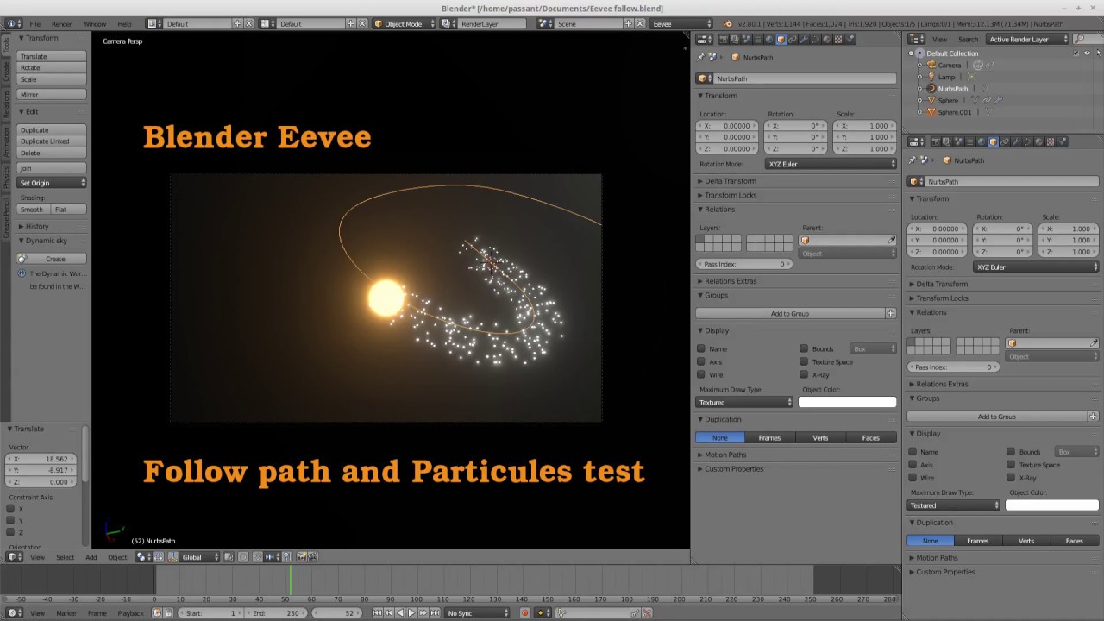This screenshot has width=1104, height=621.
Task: Enable Texture Space checkbox in middle panel
Action: 804,361
